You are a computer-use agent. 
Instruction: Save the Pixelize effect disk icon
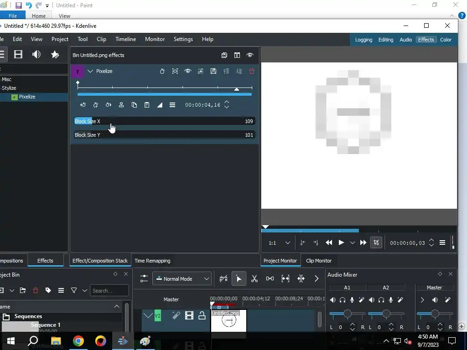click(213, 71)
